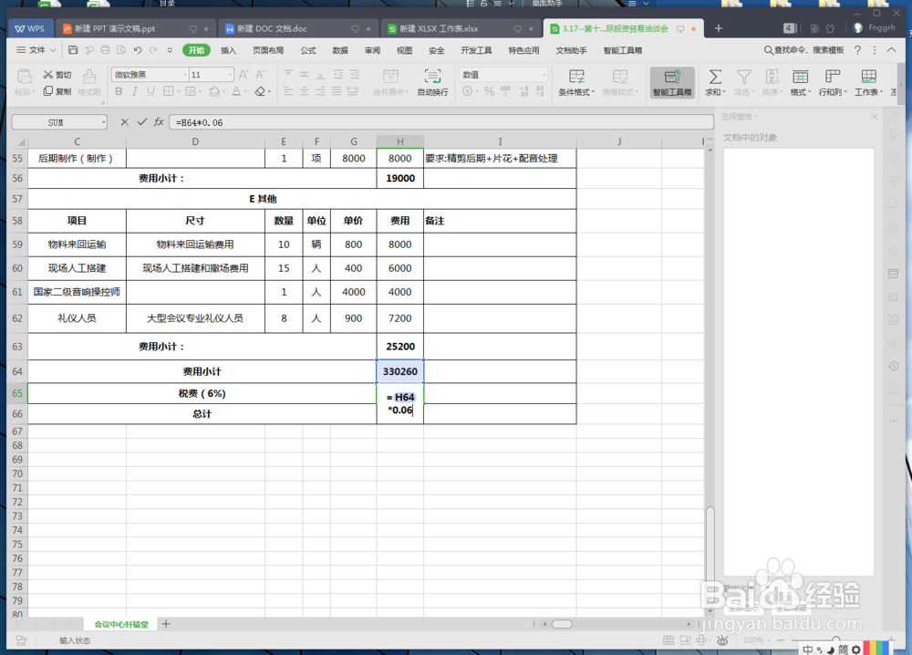Click the redo arrow icon
This screenshot has height=655, width=912.
153,50
